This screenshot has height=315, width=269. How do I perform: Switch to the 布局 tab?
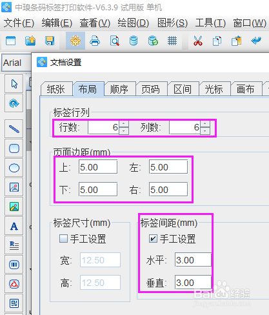pos(88,89)
